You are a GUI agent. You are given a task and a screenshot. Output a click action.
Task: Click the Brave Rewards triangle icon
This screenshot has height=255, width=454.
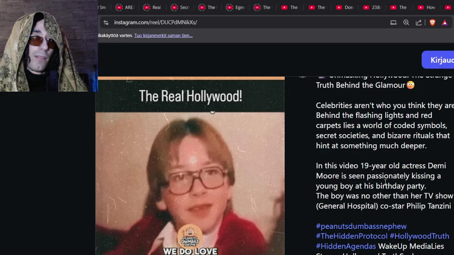(445, 22)
